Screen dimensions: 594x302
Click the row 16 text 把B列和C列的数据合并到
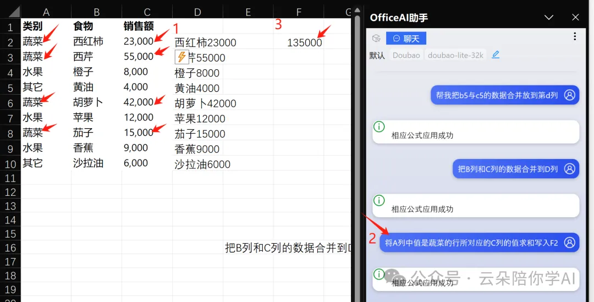[x=288, y=248]
